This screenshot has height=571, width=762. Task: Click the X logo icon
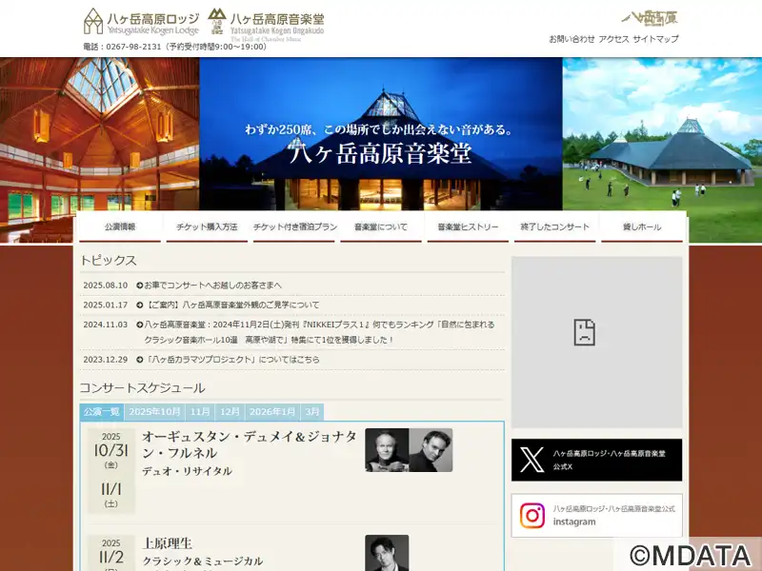coord(531,460)
